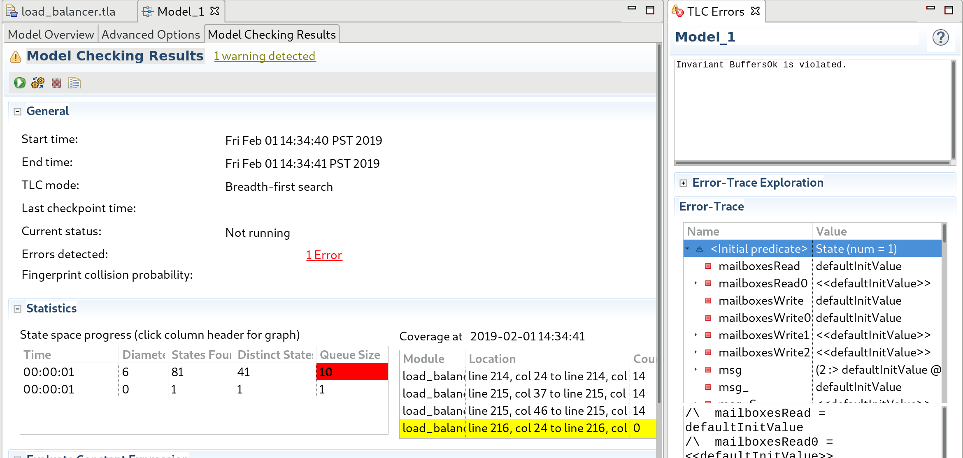This screenshot has width=963, height=458.
Task: Collapse the General section
Action: (17, 111)
